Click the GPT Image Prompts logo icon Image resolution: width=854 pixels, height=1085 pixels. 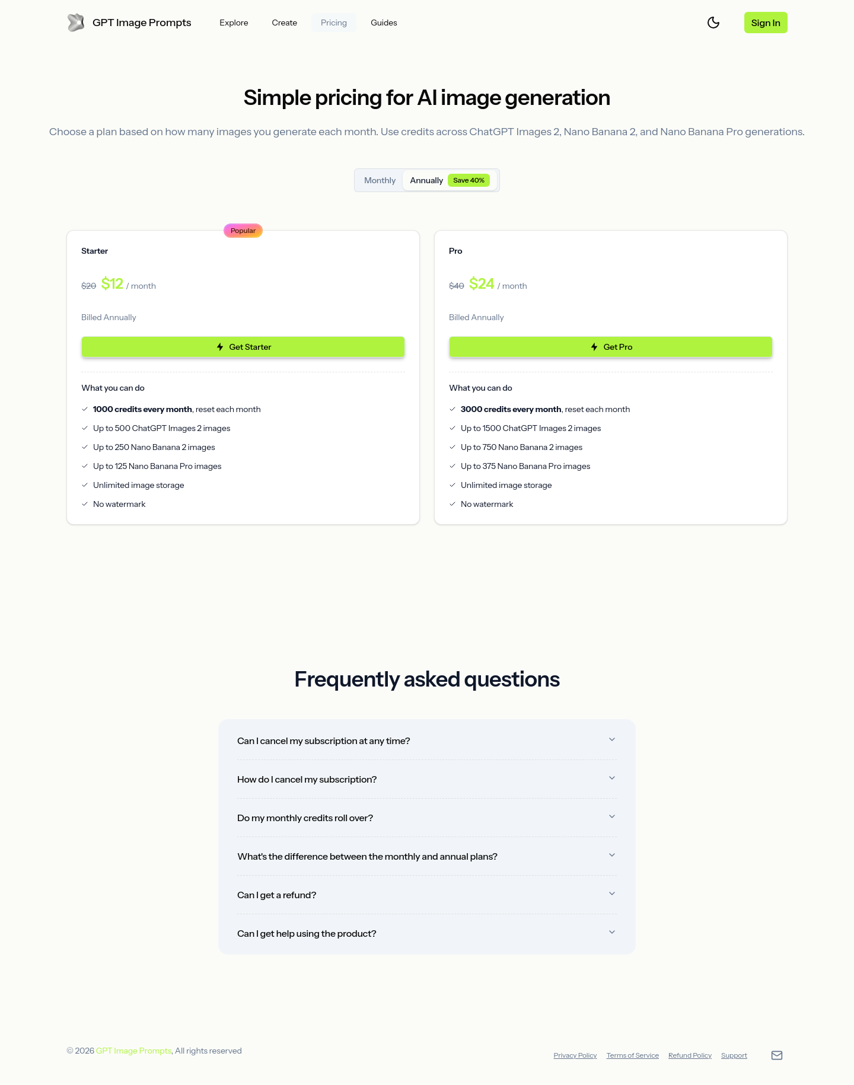pos(76,23)
